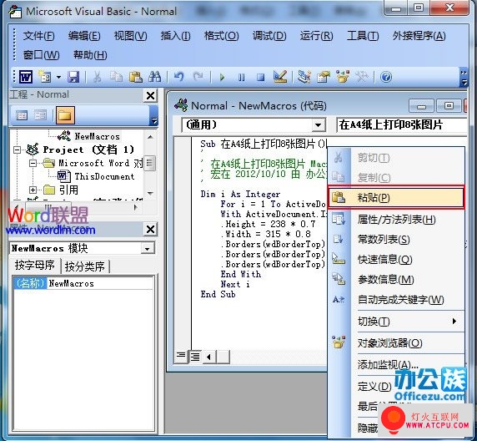Switch to the 按分类序 tab
Image resolution: width=477 pixels, height=441 pixels.
85,266
